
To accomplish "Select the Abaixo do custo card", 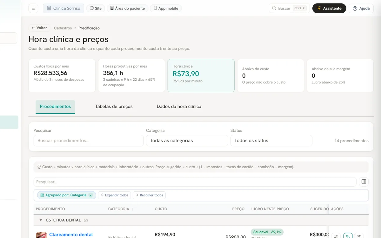I will (x=271, y=76).
